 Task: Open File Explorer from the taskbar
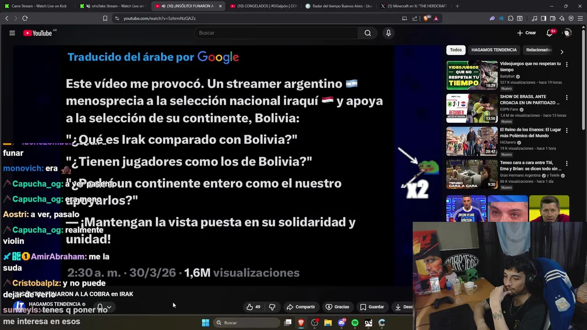click(x=328, y=323)
